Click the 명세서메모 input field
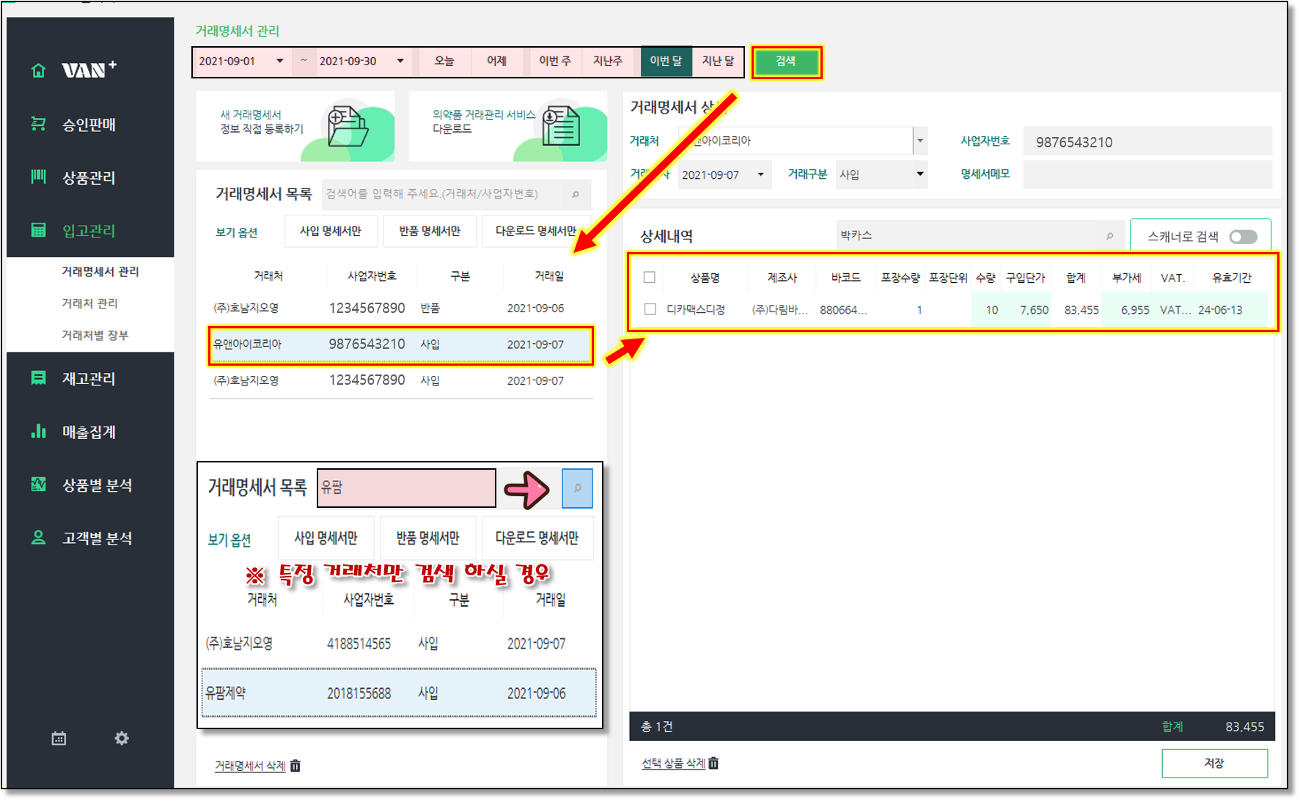The height and width of the screenshot is (801, 1300). 1147,174
